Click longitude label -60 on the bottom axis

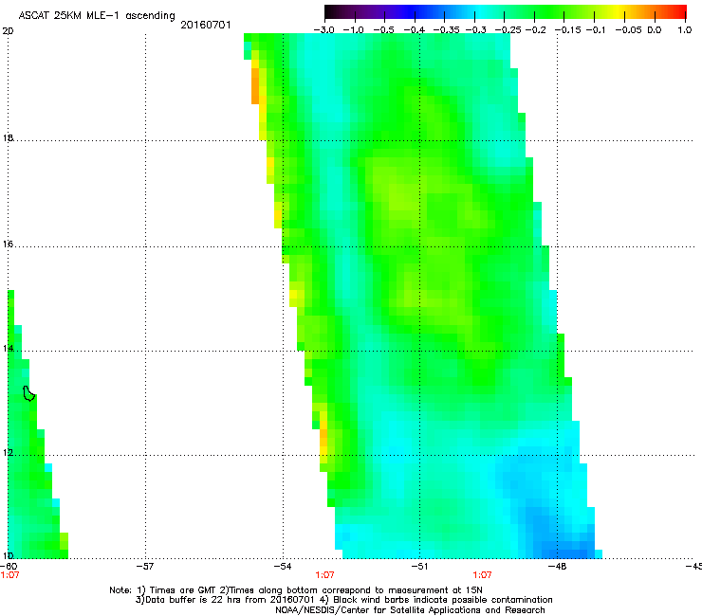click(x=9, y=567)
